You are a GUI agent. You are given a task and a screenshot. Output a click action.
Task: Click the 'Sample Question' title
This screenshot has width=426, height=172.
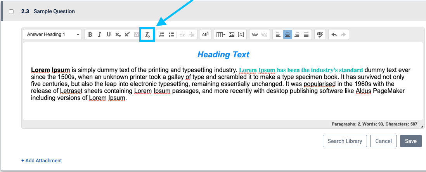coord(54,11)
